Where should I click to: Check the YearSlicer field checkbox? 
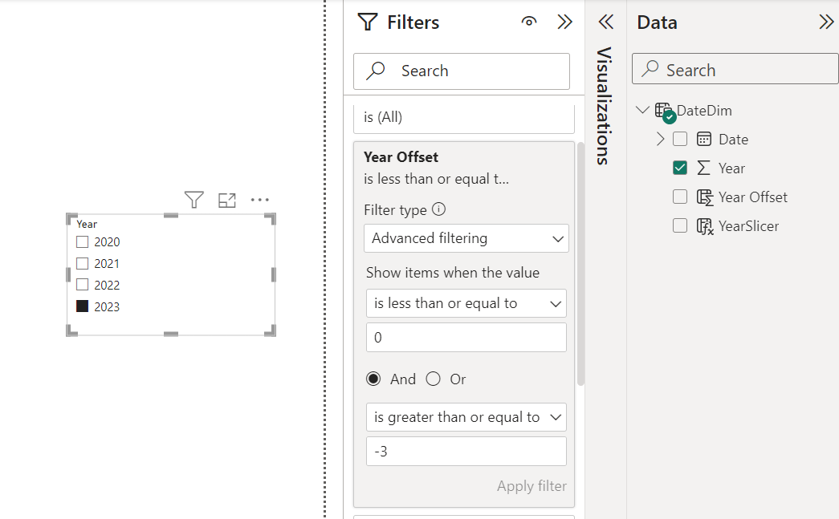point(679,225)
